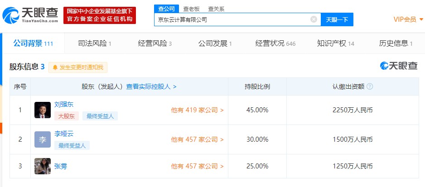Open the 公司背景 tab
Viewport: 425px width, 187px height.
[x=33, y=43]
